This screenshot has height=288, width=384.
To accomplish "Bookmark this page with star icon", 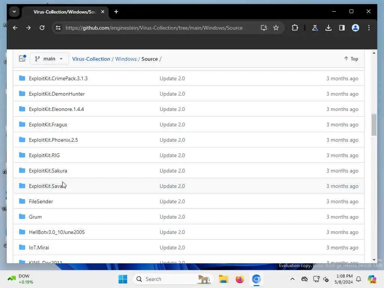I will [276, 28].
